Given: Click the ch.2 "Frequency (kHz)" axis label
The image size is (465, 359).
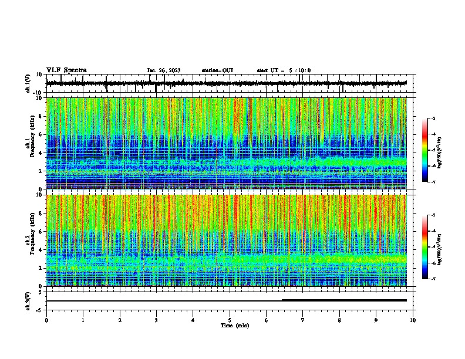Looking at the screenshot, I should click(32, 233).
